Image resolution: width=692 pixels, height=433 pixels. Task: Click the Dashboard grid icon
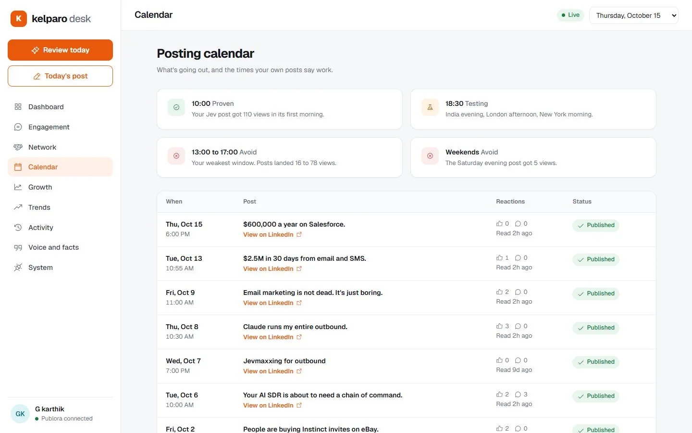[18, 107]
